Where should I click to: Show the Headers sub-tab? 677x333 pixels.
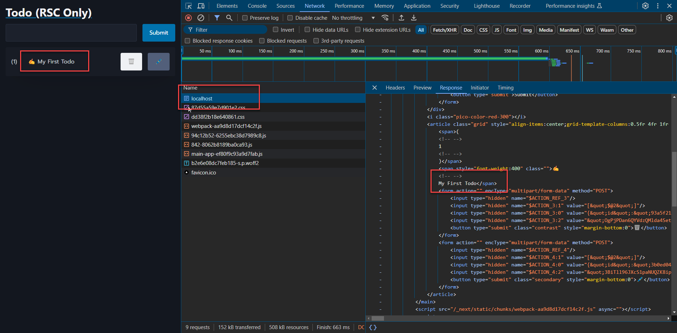(395, 88)
